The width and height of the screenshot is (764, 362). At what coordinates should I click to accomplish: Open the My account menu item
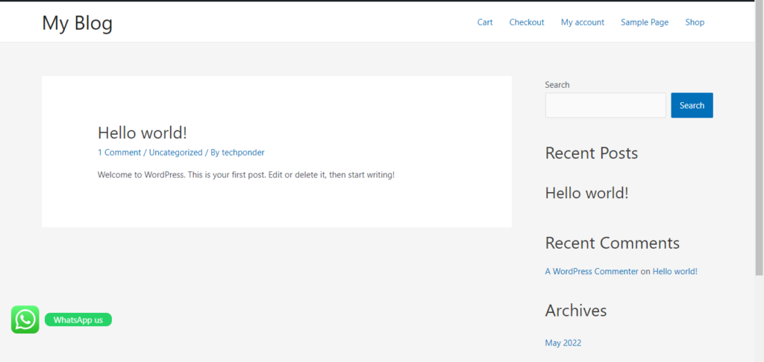tap(582, 22)
